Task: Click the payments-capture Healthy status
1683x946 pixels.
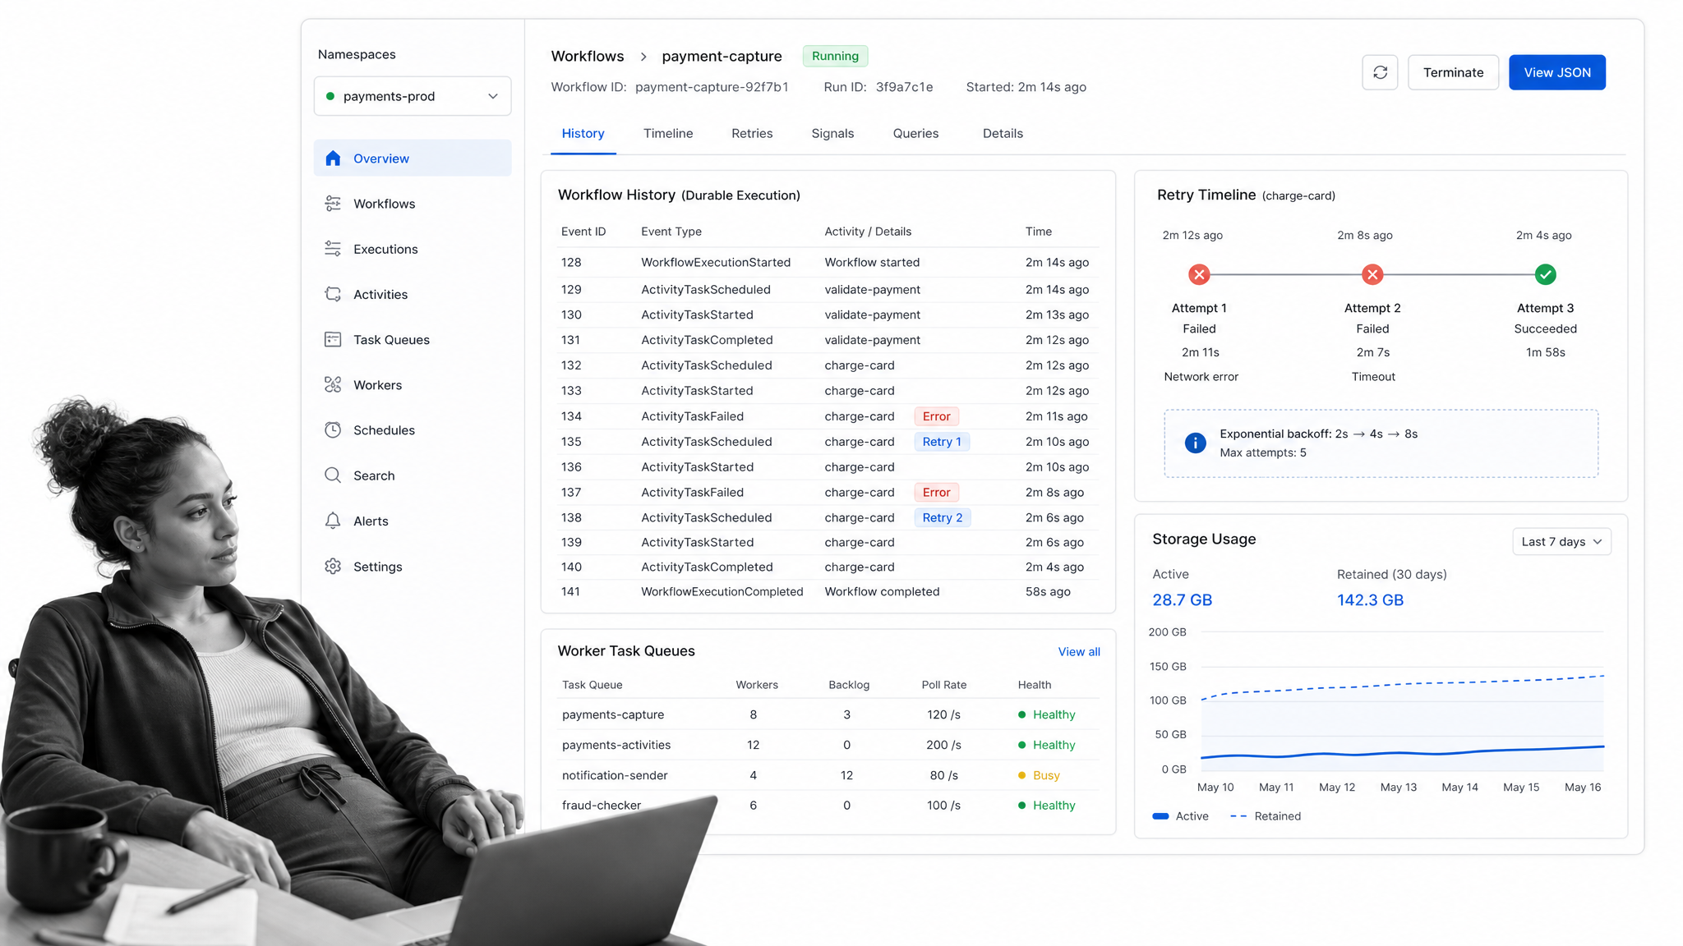Action: (1046, 714)
